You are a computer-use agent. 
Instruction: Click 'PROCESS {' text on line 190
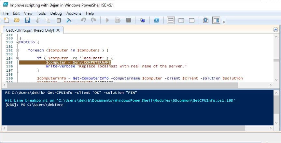pos(29,42)
